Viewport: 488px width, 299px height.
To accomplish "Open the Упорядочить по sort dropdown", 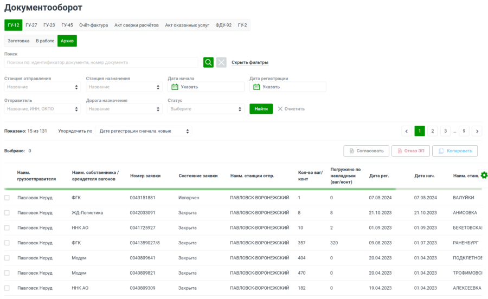I will (144, 131).
